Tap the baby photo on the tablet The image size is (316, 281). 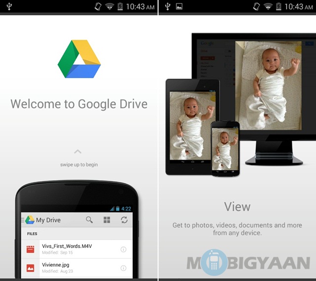click(x=193, y=126)
